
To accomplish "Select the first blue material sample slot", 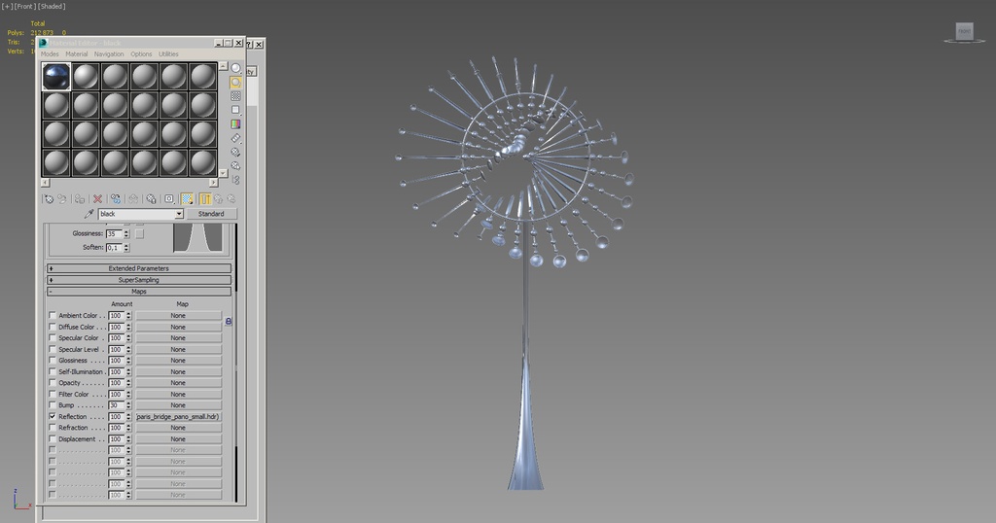I will coord(56,77).
